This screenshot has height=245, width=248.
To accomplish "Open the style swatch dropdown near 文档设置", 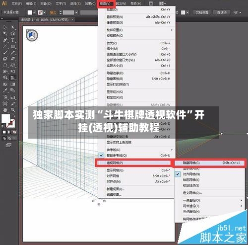I will [187, 12].
